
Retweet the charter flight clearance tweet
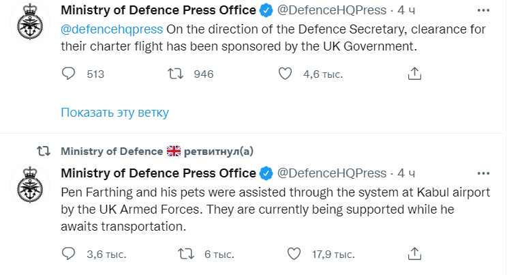pyautogui.click(x=177, y=74)
